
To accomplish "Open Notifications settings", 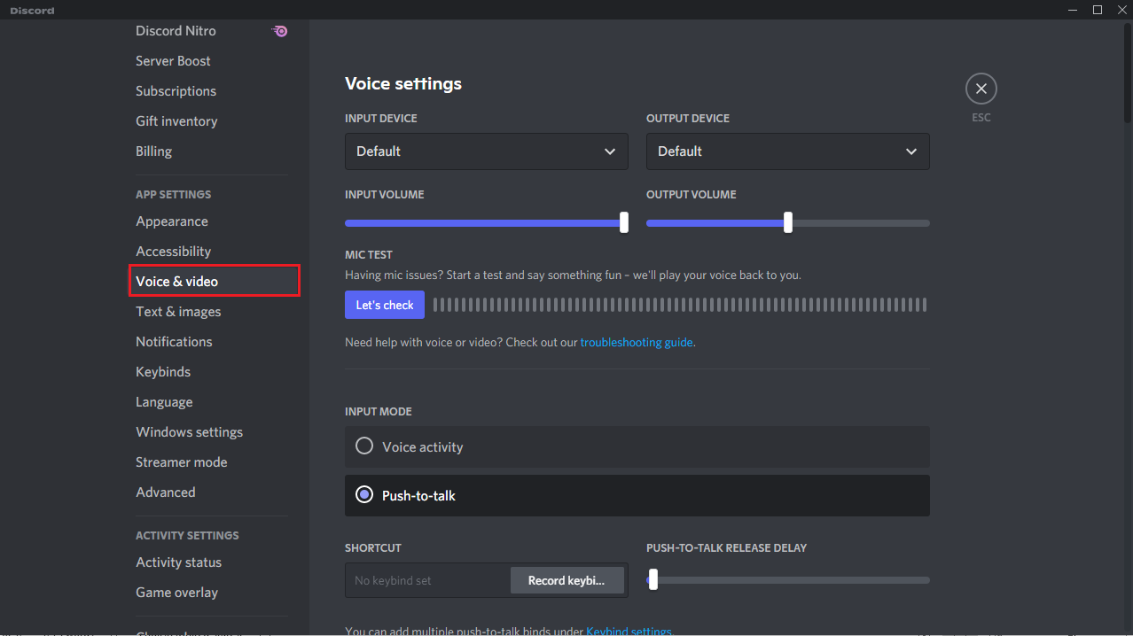I will (174, 341).
